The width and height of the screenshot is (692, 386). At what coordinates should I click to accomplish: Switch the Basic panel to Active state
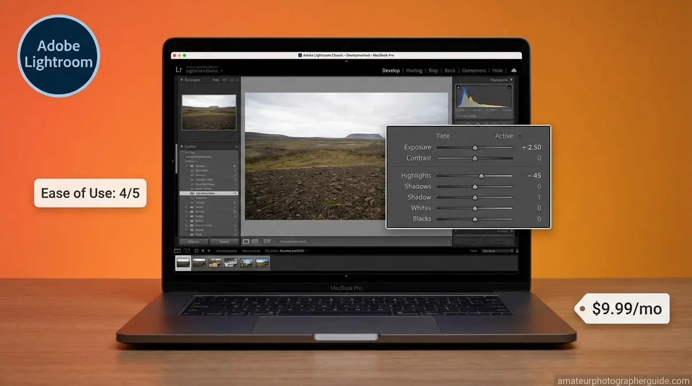pos(504,136)
